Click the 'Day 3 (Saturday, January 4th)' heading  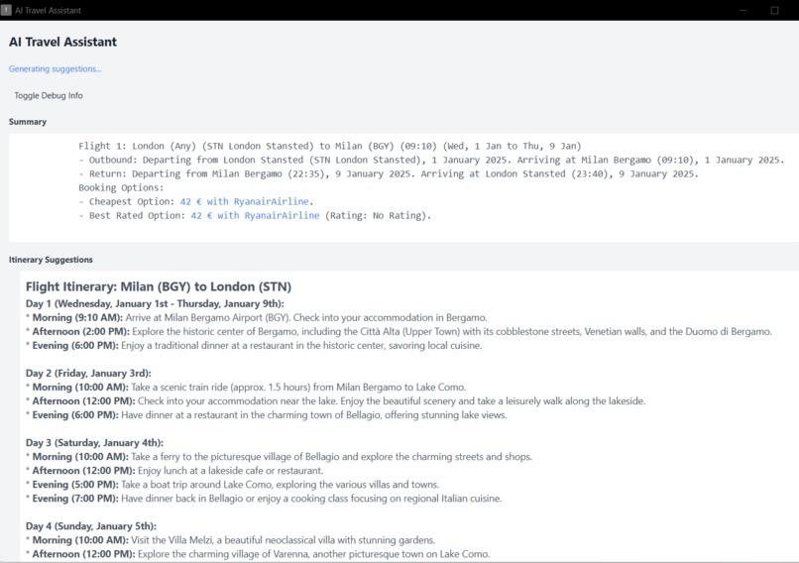(95, 443)
